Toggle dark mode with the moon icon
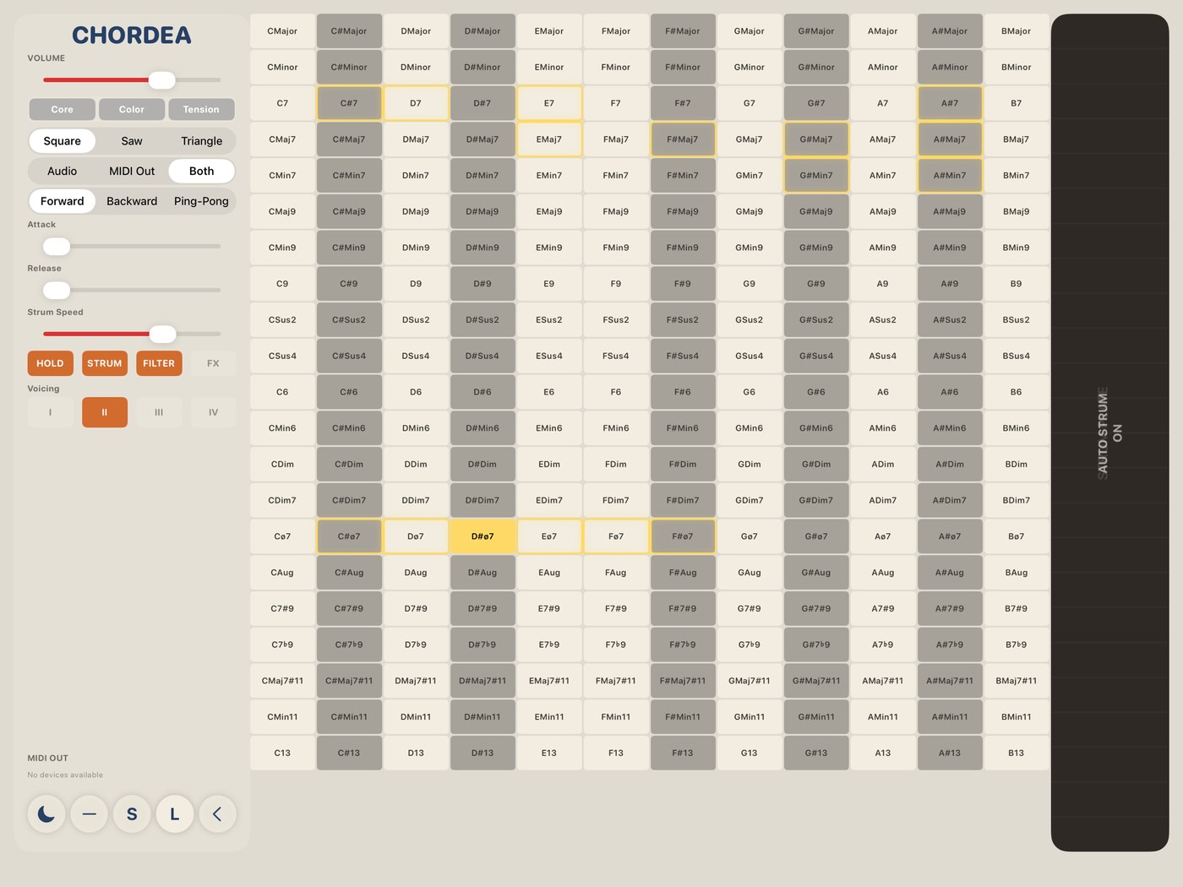The width and height of the screenshot is (1183, 887). (46, 814)
